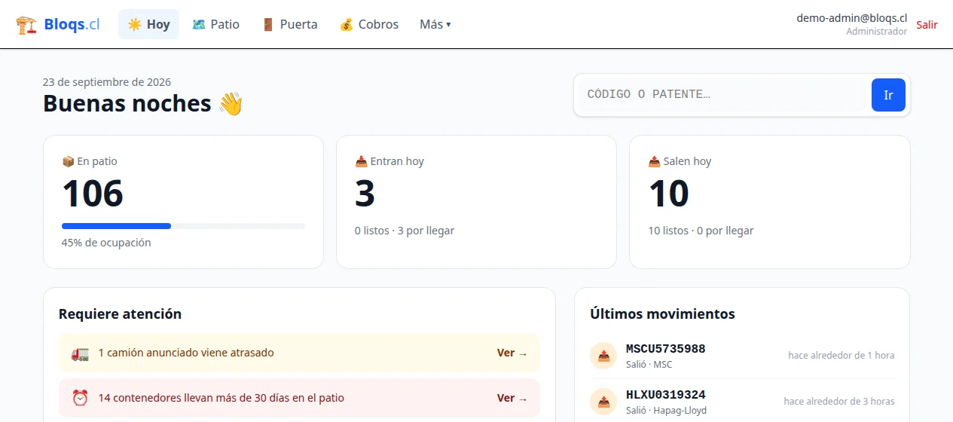The width and height of the screenshot is (953, 422).
Task: Click the Últimos movimientos heading
Action: 662,314
